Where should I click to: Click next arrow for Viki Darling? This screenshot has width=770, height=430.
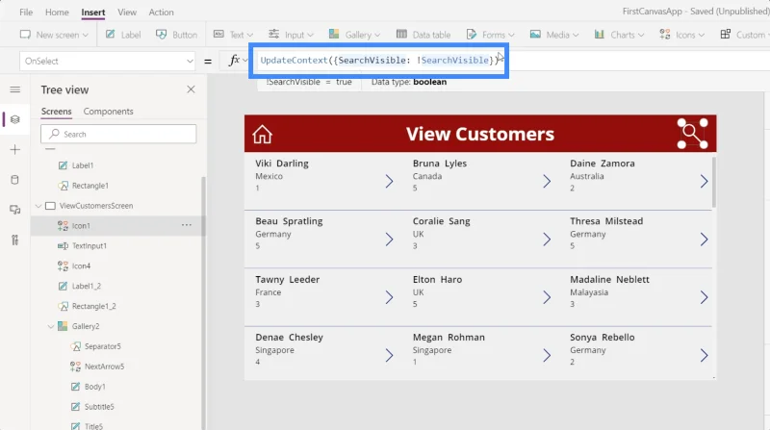(389, 181)
